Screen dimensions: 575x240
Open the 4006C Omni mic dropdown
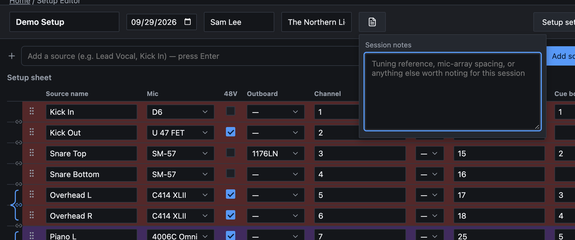click(x=180, y=235)
